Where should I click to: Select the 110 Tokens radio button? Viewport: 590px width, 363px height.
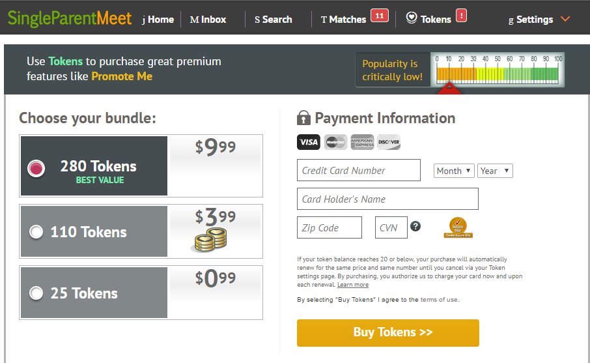coord(36,231)
